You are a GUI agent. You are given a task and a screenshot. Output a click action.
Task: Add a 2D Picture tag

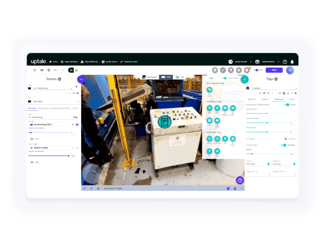tap(225, 108)
